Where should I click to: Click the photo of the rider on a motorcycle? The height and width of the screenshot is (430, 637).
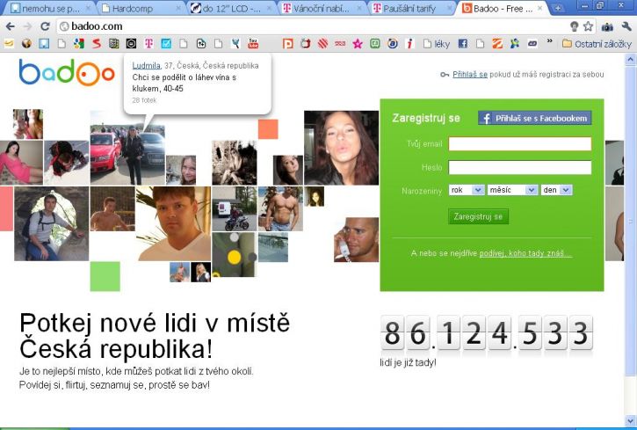click(x=235, y=208)
